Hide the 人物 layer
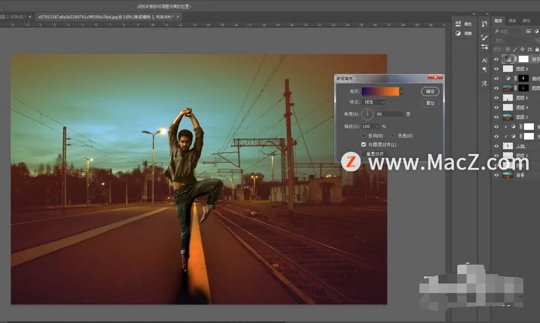Image resolution: width=540 pixels, height=323 pixels. coord(496,146)
